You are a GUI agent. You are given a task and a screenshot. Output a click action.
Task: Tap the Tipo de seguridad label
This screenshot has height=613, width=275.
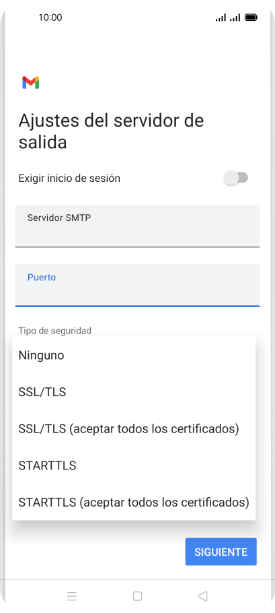55,331
